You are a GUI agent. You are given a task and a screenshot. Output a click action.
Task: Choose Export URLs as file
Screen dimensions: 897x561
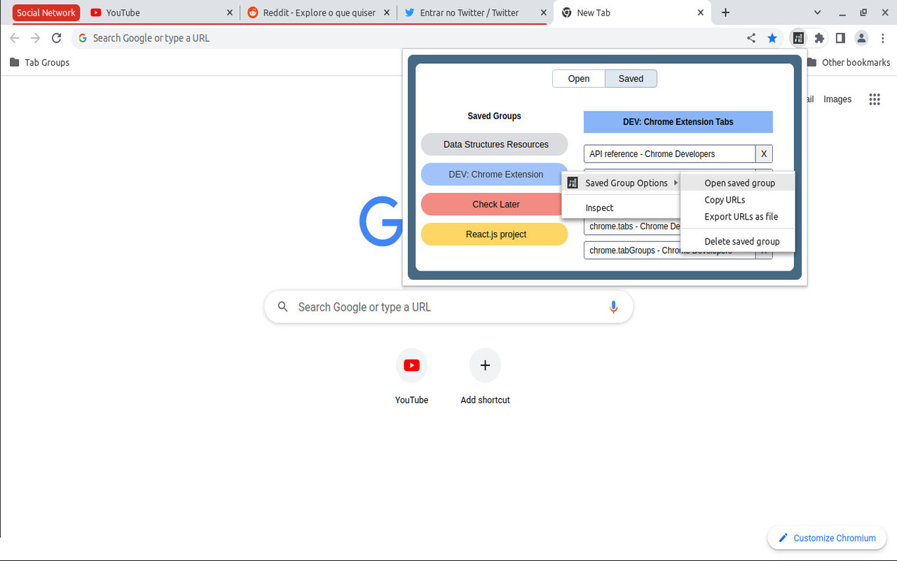[738, 217]
